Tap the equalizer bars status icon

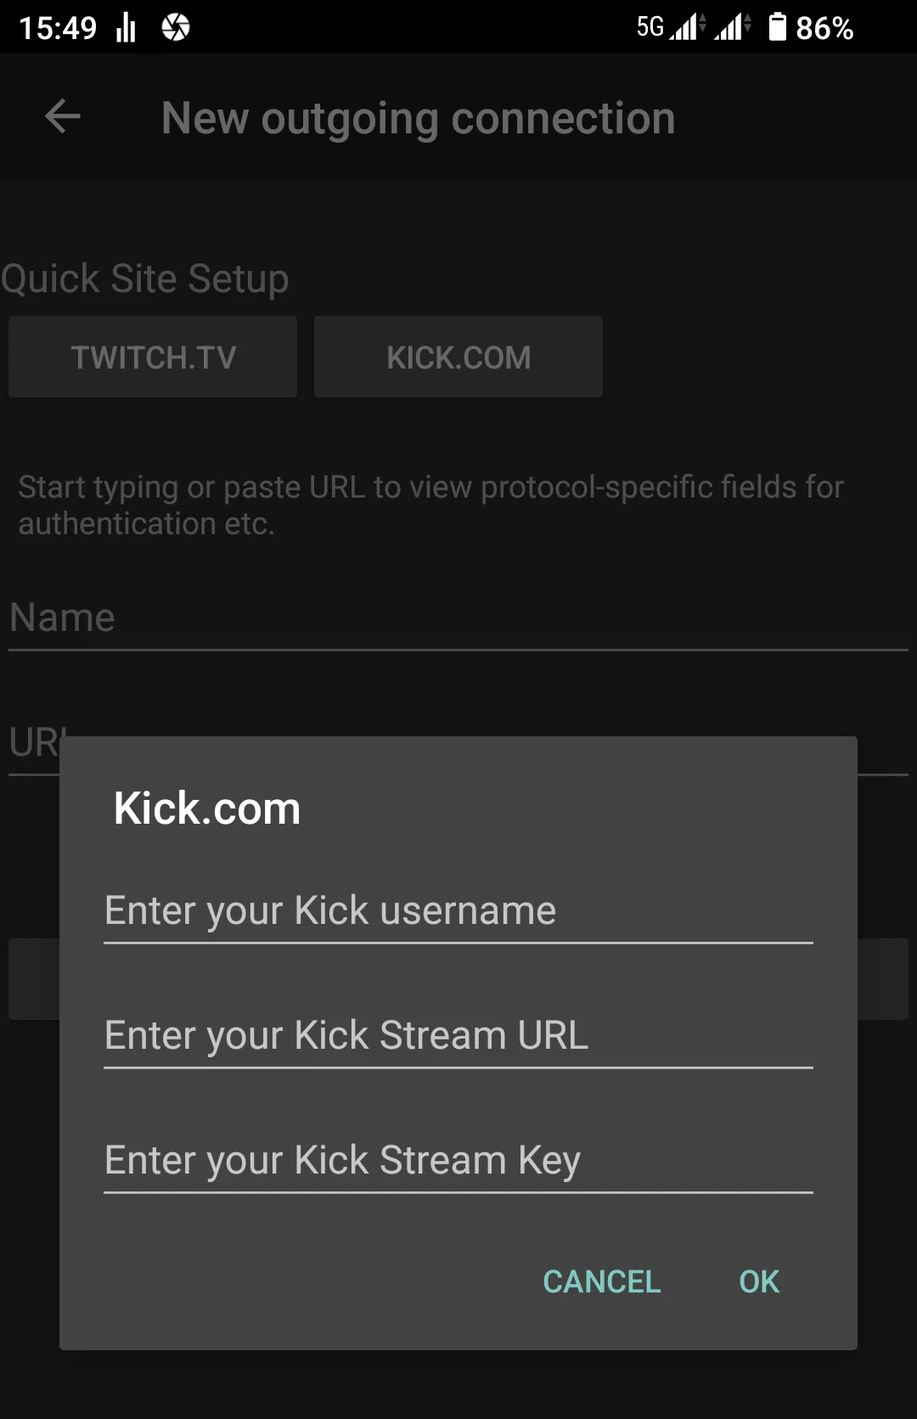click(127, 27)
